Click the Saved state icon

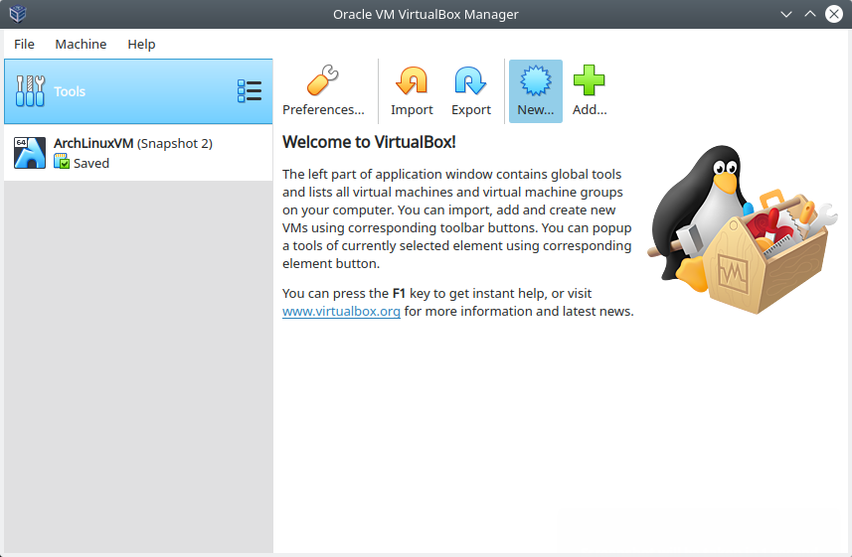pos(62,162)
